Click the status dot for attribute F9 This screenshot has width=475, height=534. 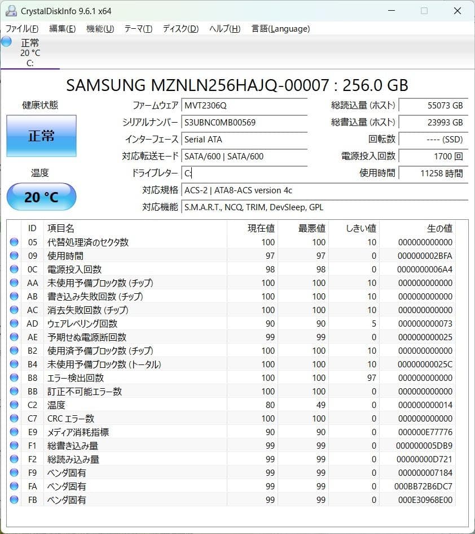click(x=14, y=472)
